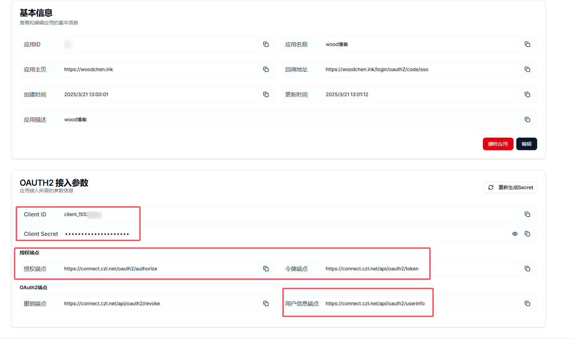Copy the 令牌端点 token URL
The height and width of the screenshot is (339, 573).
click(527, 269)
